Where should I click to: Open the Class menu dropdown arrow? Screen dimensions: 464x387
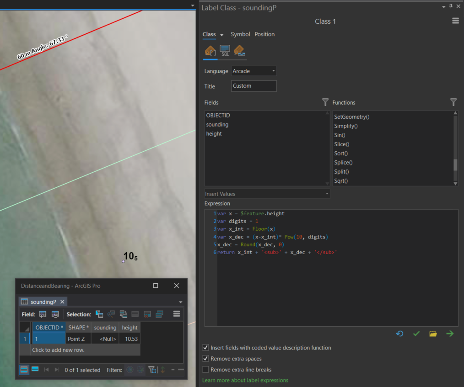click(x=221, y=34)
